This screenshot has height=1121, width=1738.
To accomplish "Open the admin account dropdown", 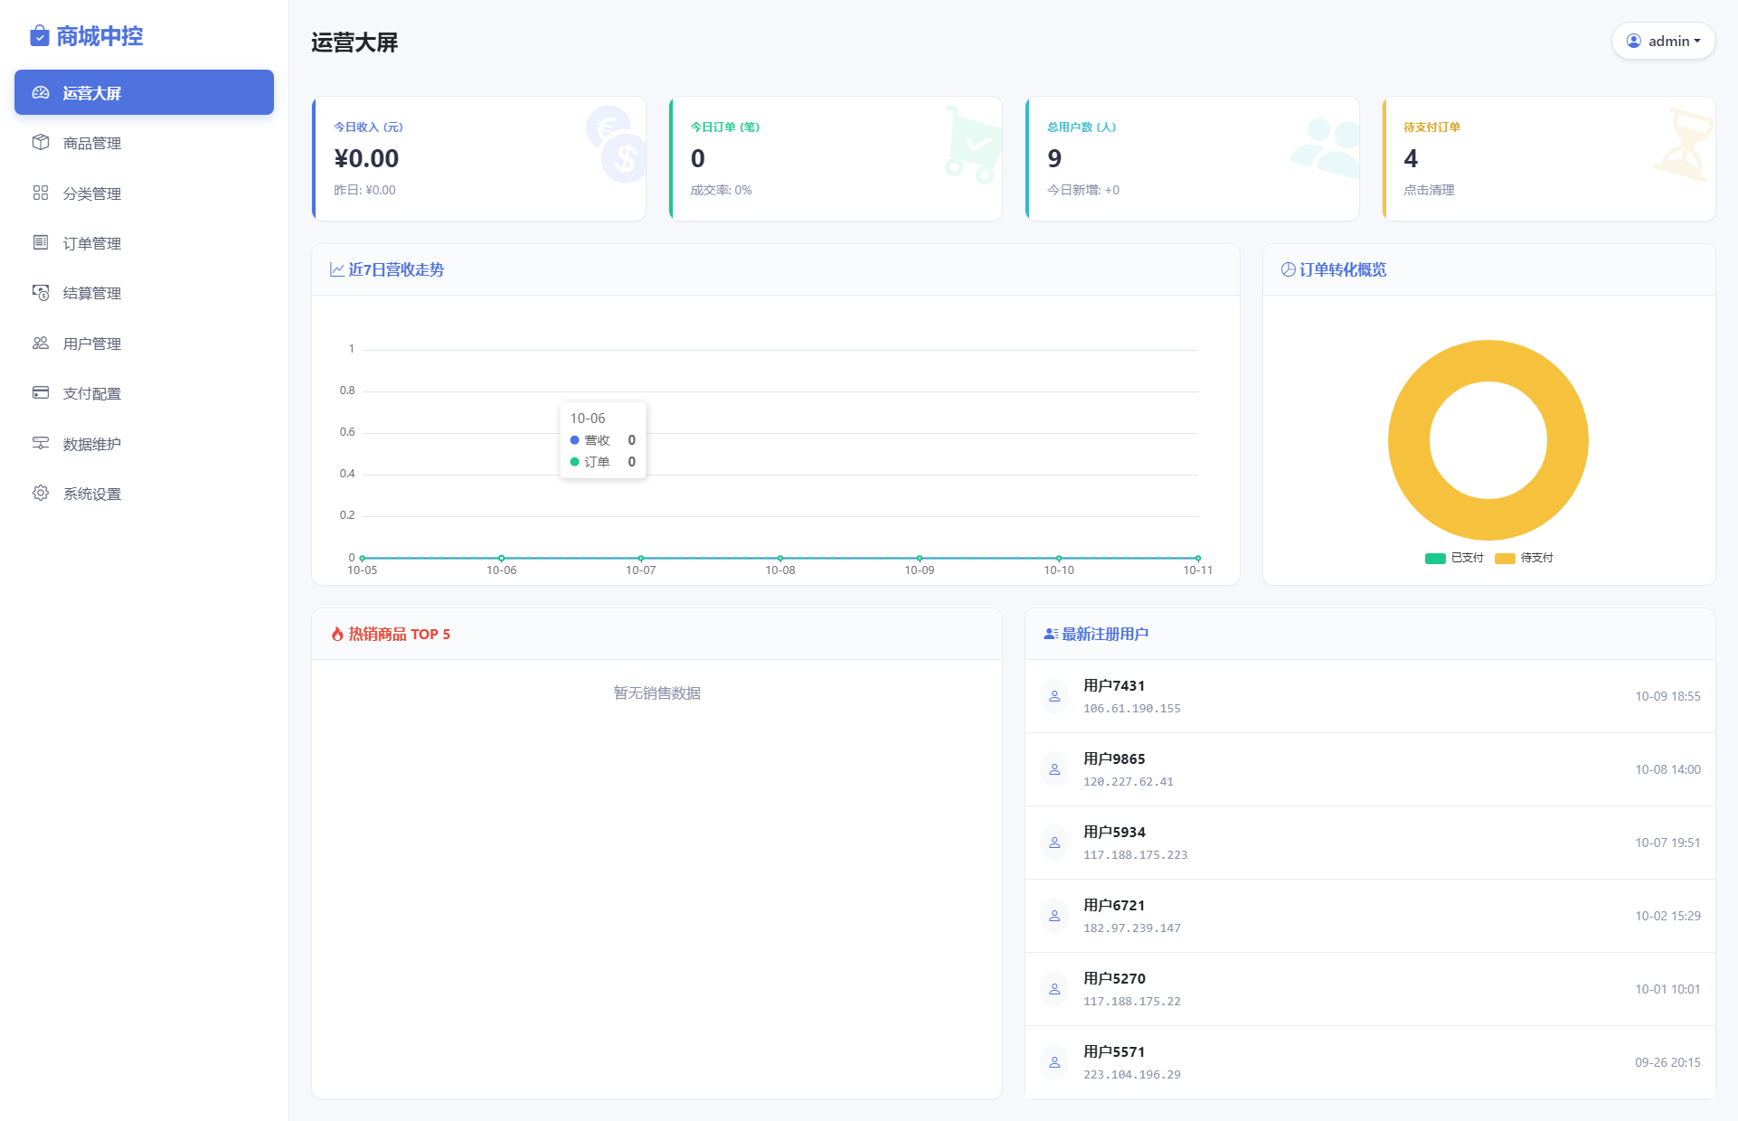I will pyautogui.click(x=1663, y=41).
